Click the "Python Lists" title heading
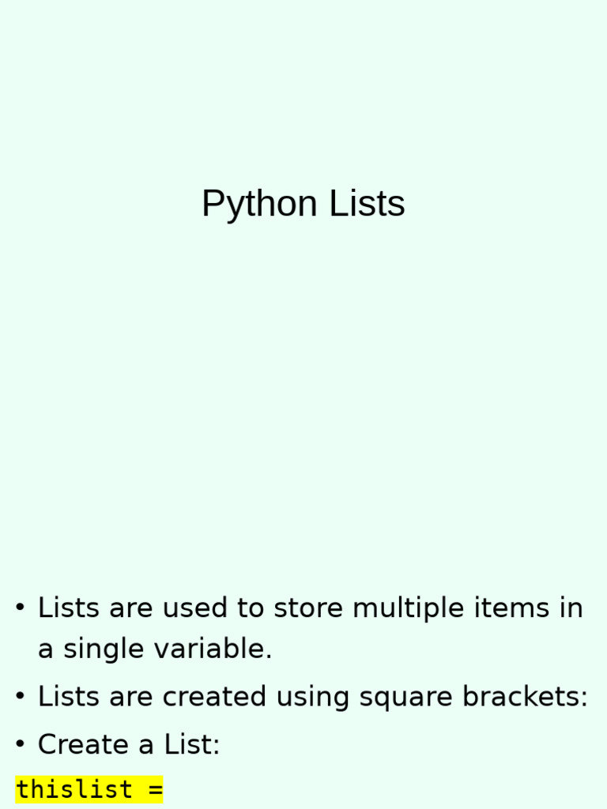This screenshot has width=607, height=809. coord(303,204)
